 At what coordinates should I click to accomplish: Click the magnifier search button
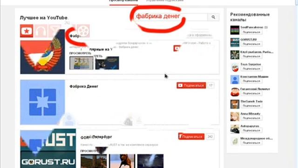(213, 17)
